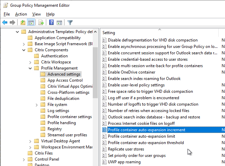225x166 pixels.
Task: Click the policy icon for Enable user-level policy settings
Action: pyautogui.click(x=104, y=85)
